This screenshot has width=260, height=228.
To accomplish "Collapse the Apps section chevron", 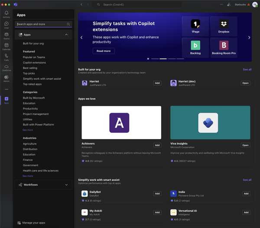I will 66,34.
